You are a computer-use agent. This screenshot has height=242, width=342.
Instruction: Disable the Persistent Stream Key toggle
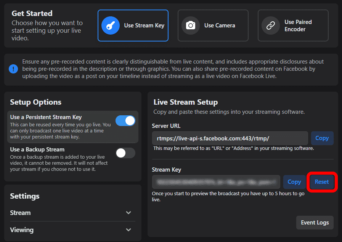tap(125, 121)
